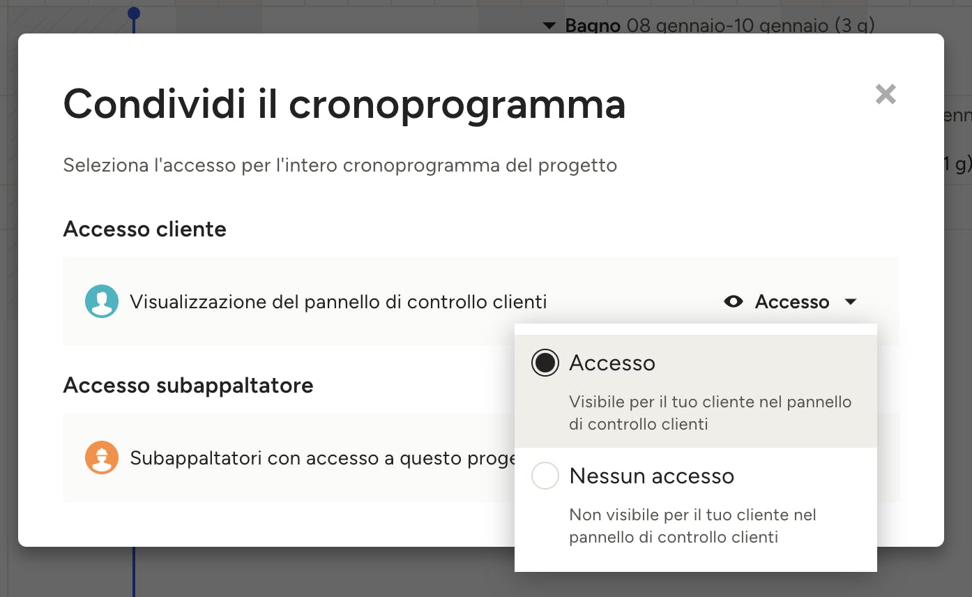Screen dimensions: 972x597
Task: Open the Accesso dropdown caret arrow
Action: click(851, 302)
